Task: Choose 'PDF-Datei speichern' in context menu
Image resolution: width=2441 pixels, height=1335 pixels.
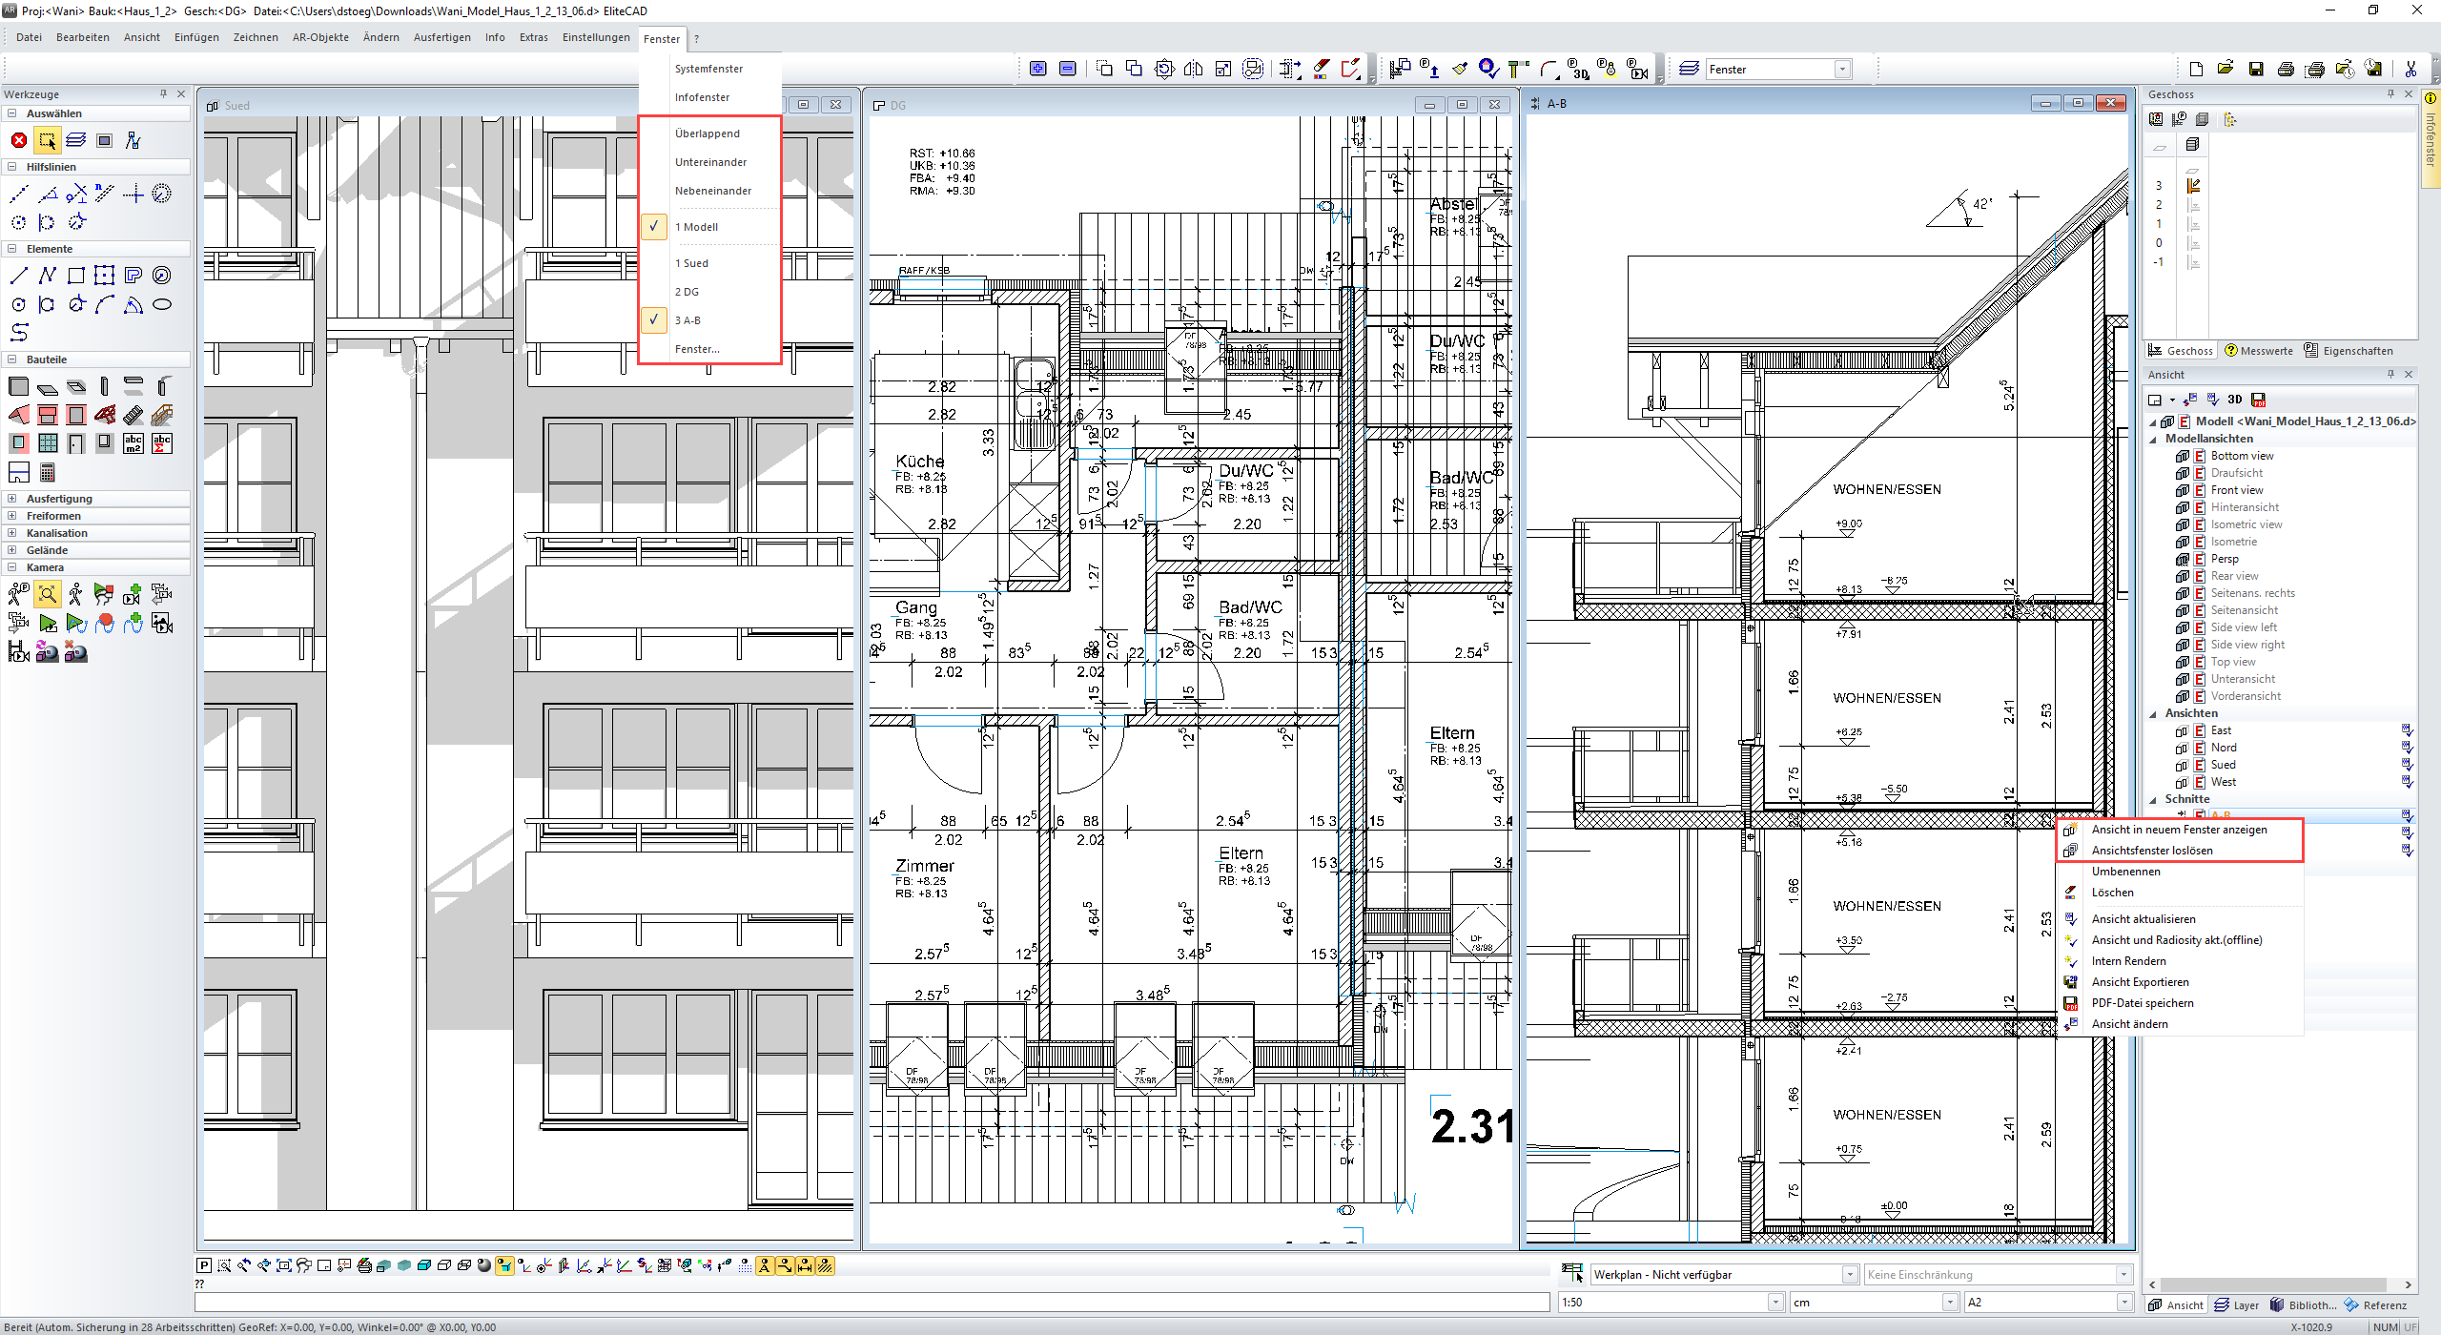Action: tap(2142, 1003)
